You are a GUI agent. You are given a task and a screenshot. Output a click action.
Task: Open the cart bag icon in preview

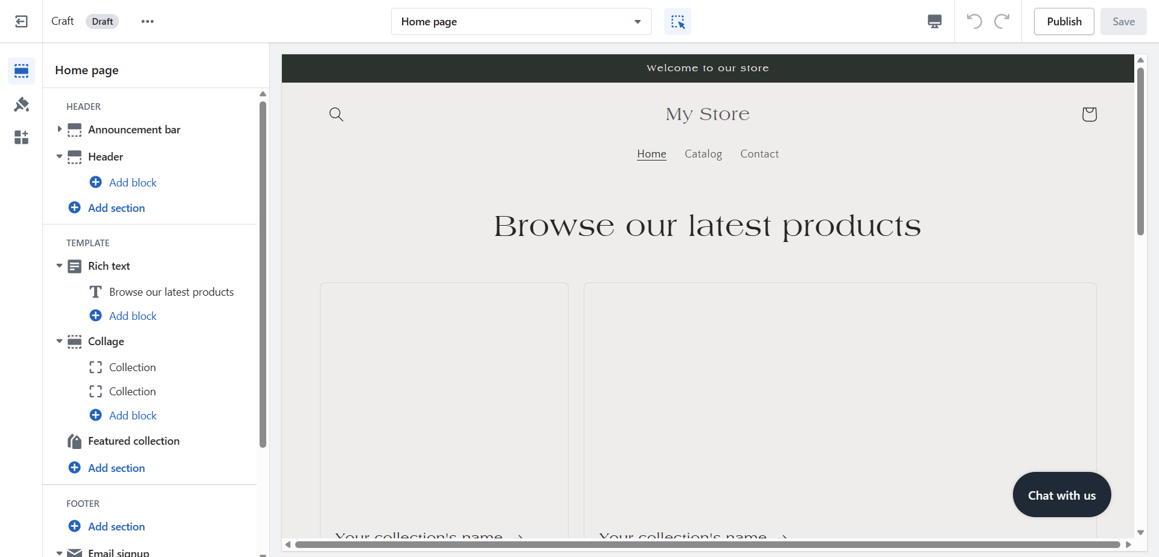click(x=1089, y=114)
